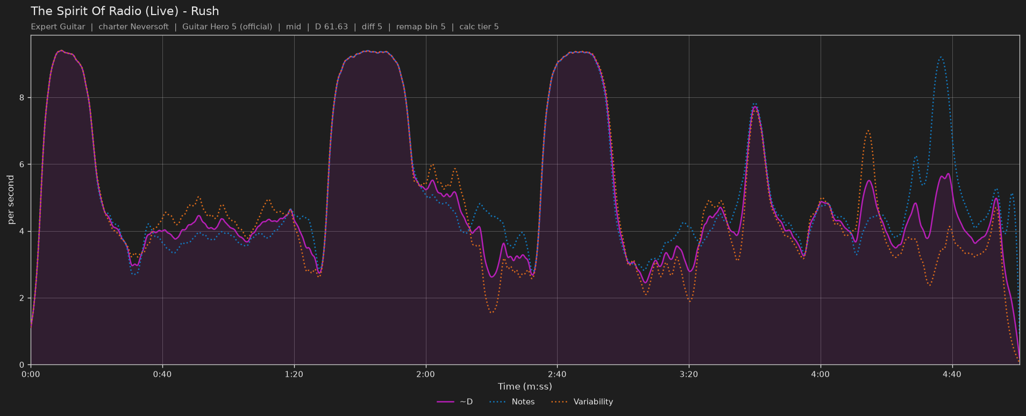
Task: Click the y-axis tick label 2
Action: 23,298
